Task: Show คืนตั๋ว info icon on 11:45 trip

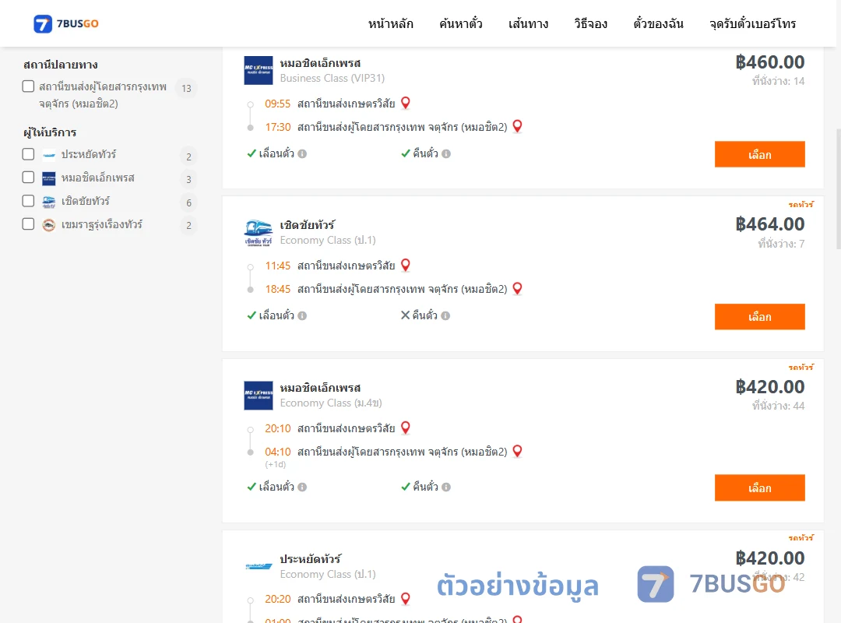Action: click(x=445, y=316)
